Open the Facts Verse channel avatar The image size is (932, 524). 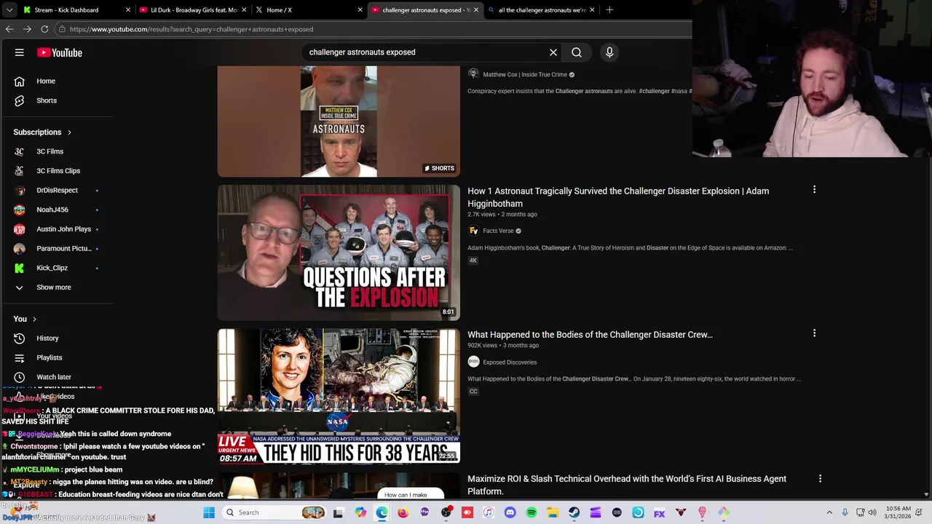pos(473,231)
